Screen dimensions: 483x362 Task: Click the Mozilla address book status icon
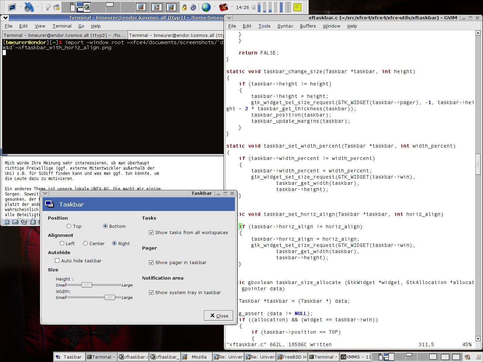[x=33, y=222]
